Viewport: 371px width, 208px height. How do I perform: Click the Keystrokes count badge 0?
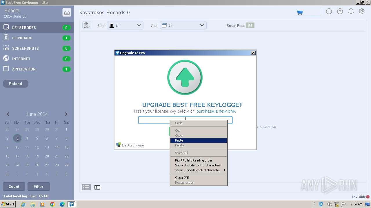(x=66, y=28)
